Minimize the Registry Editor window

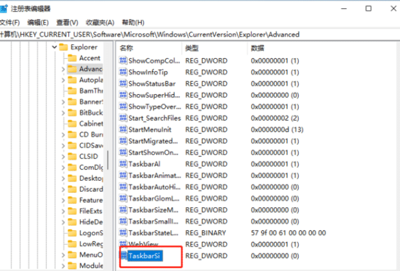pos(344,8)
